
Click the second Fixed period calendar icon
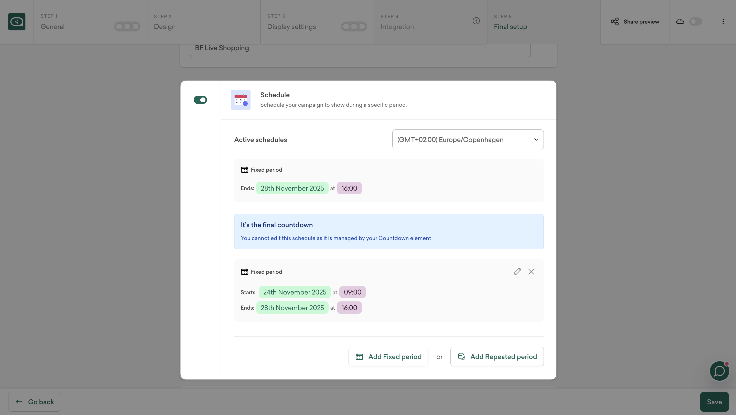tap(245, 272)
